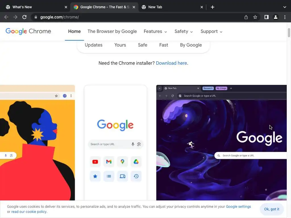The width and height of the screenshot is (291, 218).
Task: Open the side panel icon
Action: 266,17
